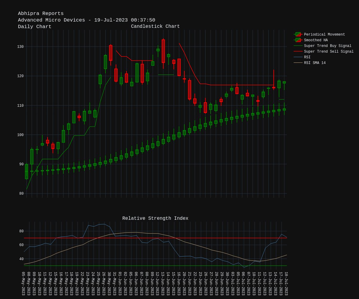The height and width of the screenshot is (299, 359).
Task: Toggle the Smoothed HA legend candlestick icon
Action: point(298,40)
